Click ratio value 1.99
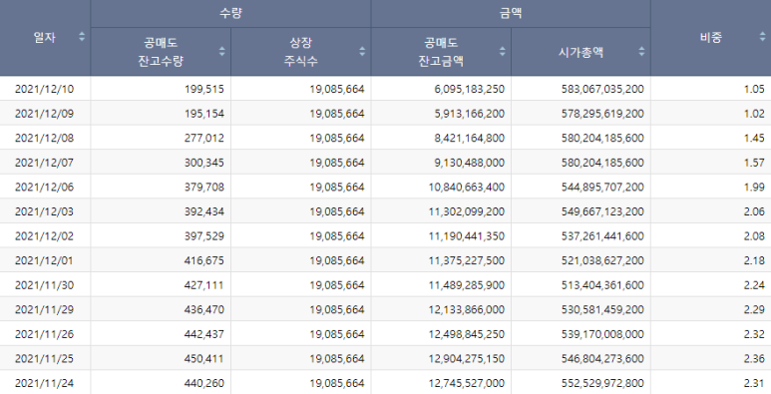The height and width of the screenshot is (394, 771). click(x=754, y=188)
